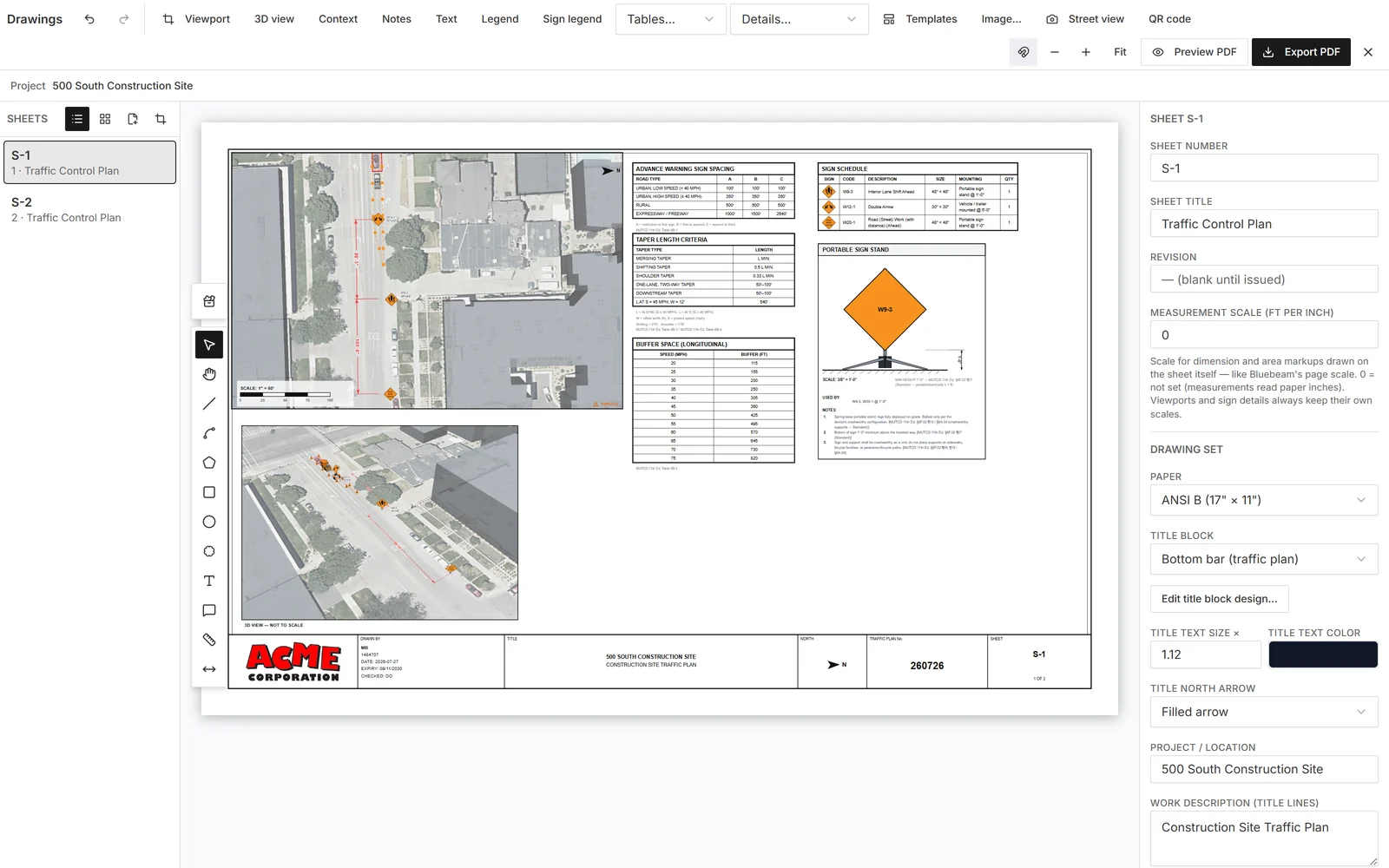1389x868 pixels.
Task: Zoom in with the plus button
Action: click(1086, 52)
